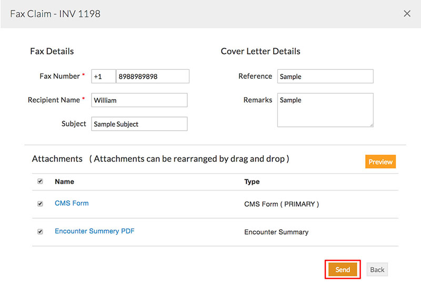Open the Encounter Summery PDF link
The image size is (421, 287).
point(95,231)
